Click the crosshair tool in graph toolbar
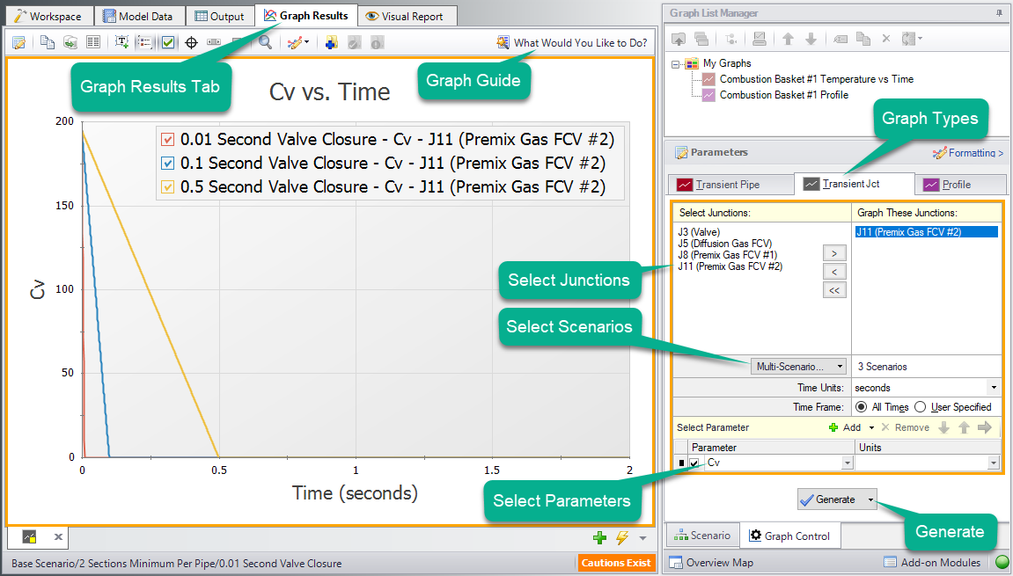The width and height of the screenshot is (1013, 576). point(190,42)
